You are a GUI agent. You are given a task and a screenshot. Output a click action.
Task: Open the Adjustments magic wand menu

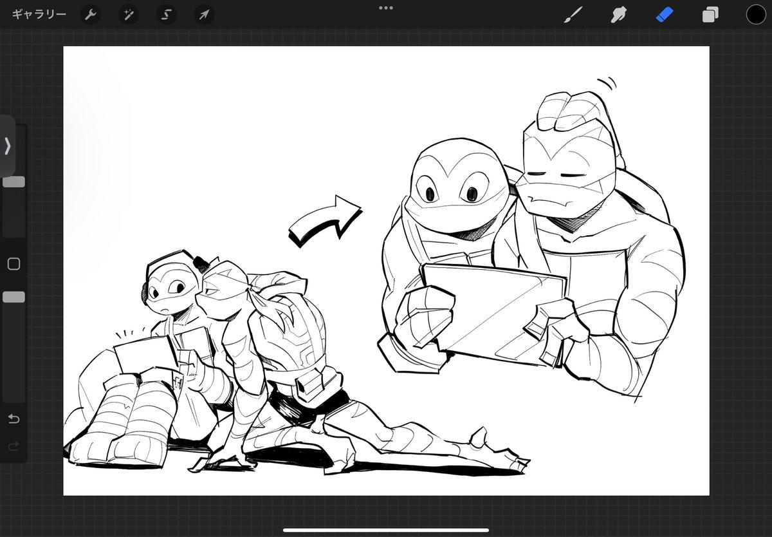coord(129,14)
